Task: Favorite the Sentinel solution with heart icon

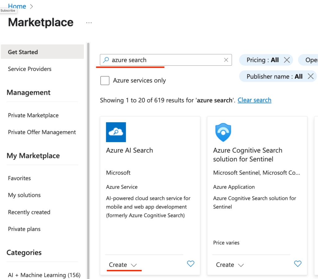Action: (x=298, y=264)
